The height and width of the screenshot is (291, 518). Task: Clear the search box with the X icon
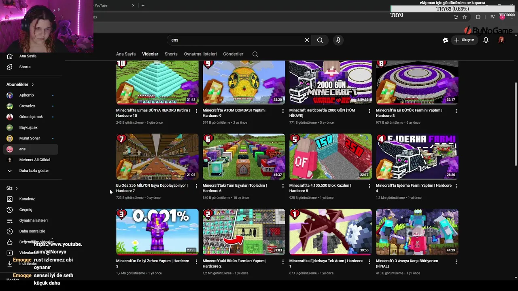[x=307, y=40]
